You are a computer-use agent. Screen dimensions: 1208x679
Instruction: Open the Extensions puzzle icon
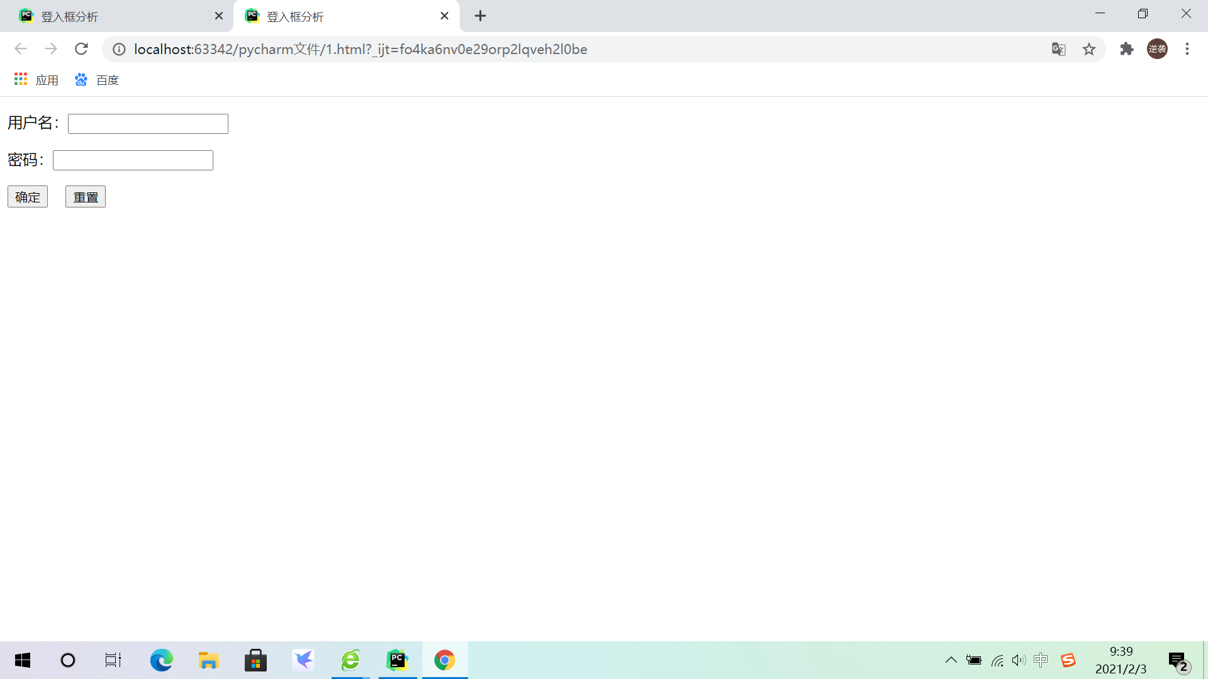tap(1126, 49)
